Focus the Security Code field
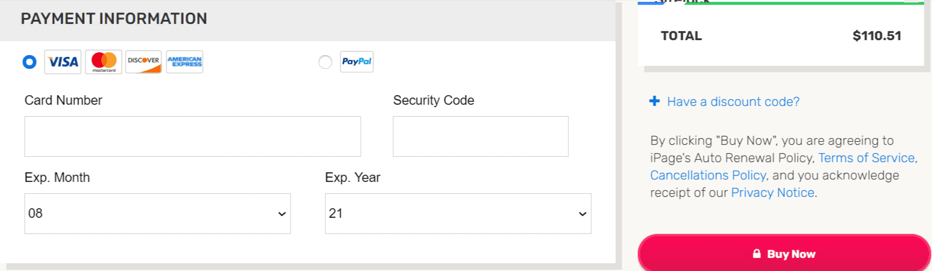 (481, 136)
